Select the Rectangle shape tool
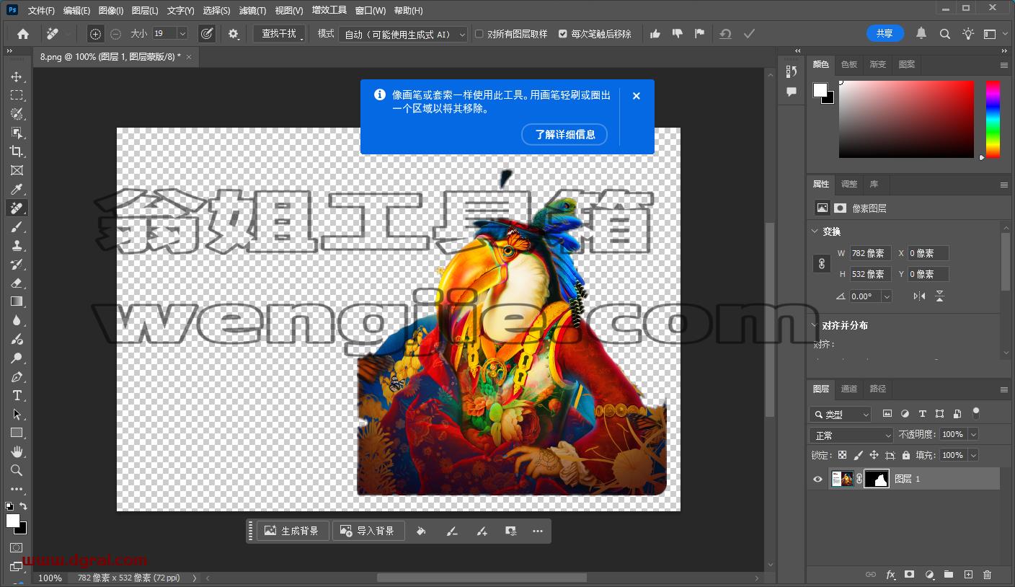The width and height of the screenshot is (1015, 587). (16, 433)
